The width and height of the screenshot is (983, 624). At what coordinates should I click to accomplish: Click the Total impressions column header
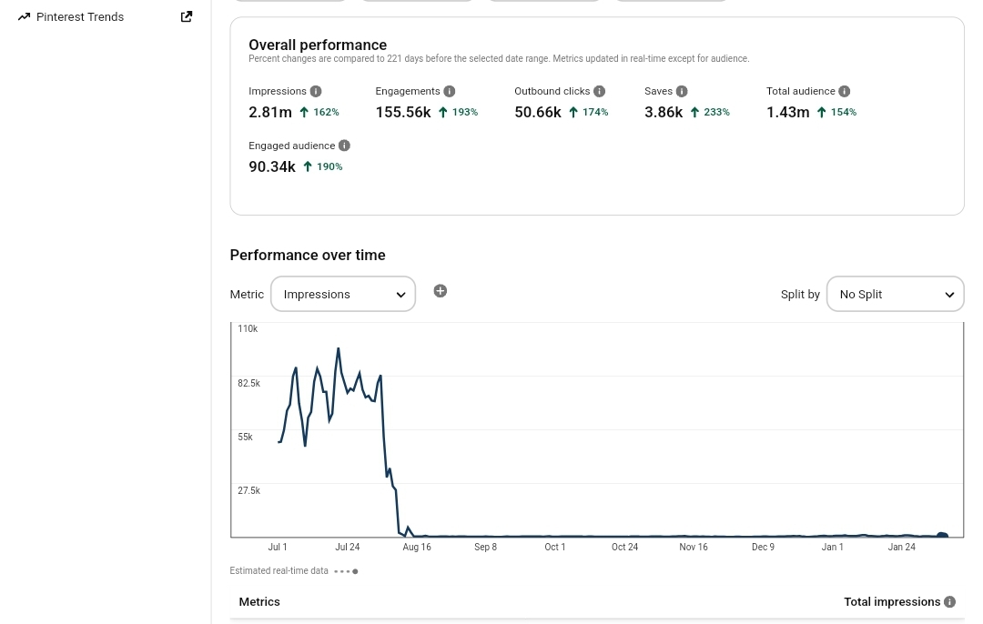pyautogui.click(x=892, y=602)
